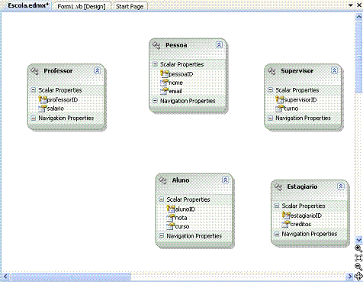Click the horizontal scrollbar thumb
Screen dimensions: 363x282
click(71, 276)
